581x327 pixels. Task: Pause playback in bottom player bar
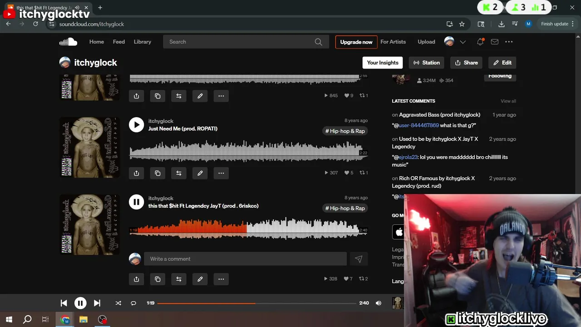(80, 303)
